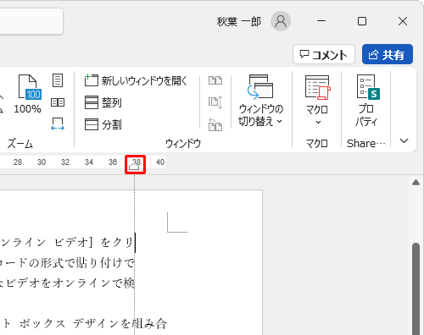Click the search box at top left
This screenshot has height=335, width=424.
click(x=31, y=21)
